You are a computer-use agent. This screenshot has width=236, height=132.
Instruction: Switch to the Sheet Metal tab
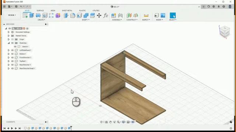pos(67,11)
